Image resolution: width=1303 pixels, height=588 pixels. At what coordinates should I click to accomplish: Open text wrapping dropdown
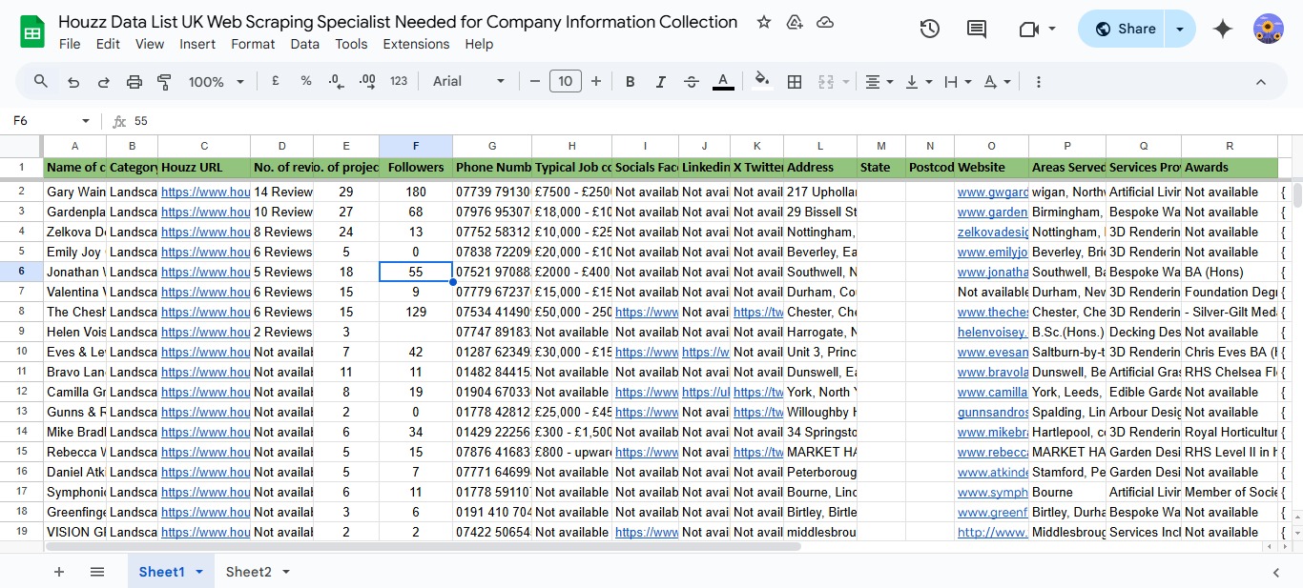[957, 82]
